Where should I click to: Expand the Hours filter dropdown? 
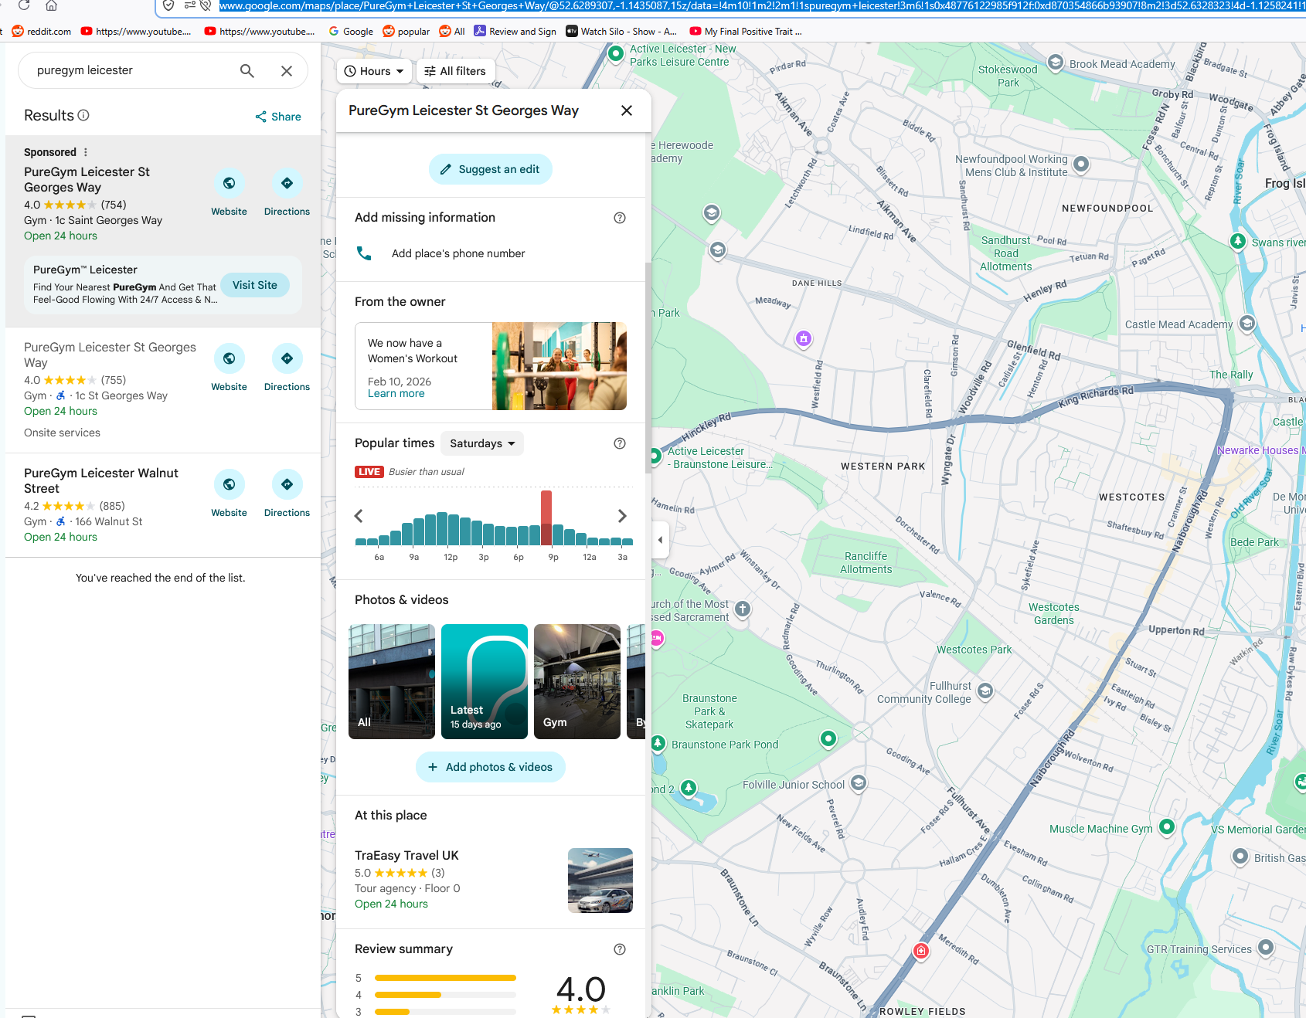[375, 71]
